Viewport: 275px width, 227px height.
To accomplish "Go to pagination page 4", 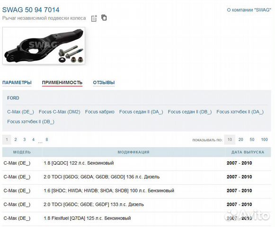I will 33,140.
